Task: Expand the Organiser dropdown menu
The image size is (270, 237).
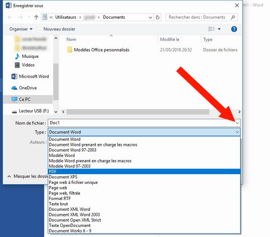Action: (21, 29)
